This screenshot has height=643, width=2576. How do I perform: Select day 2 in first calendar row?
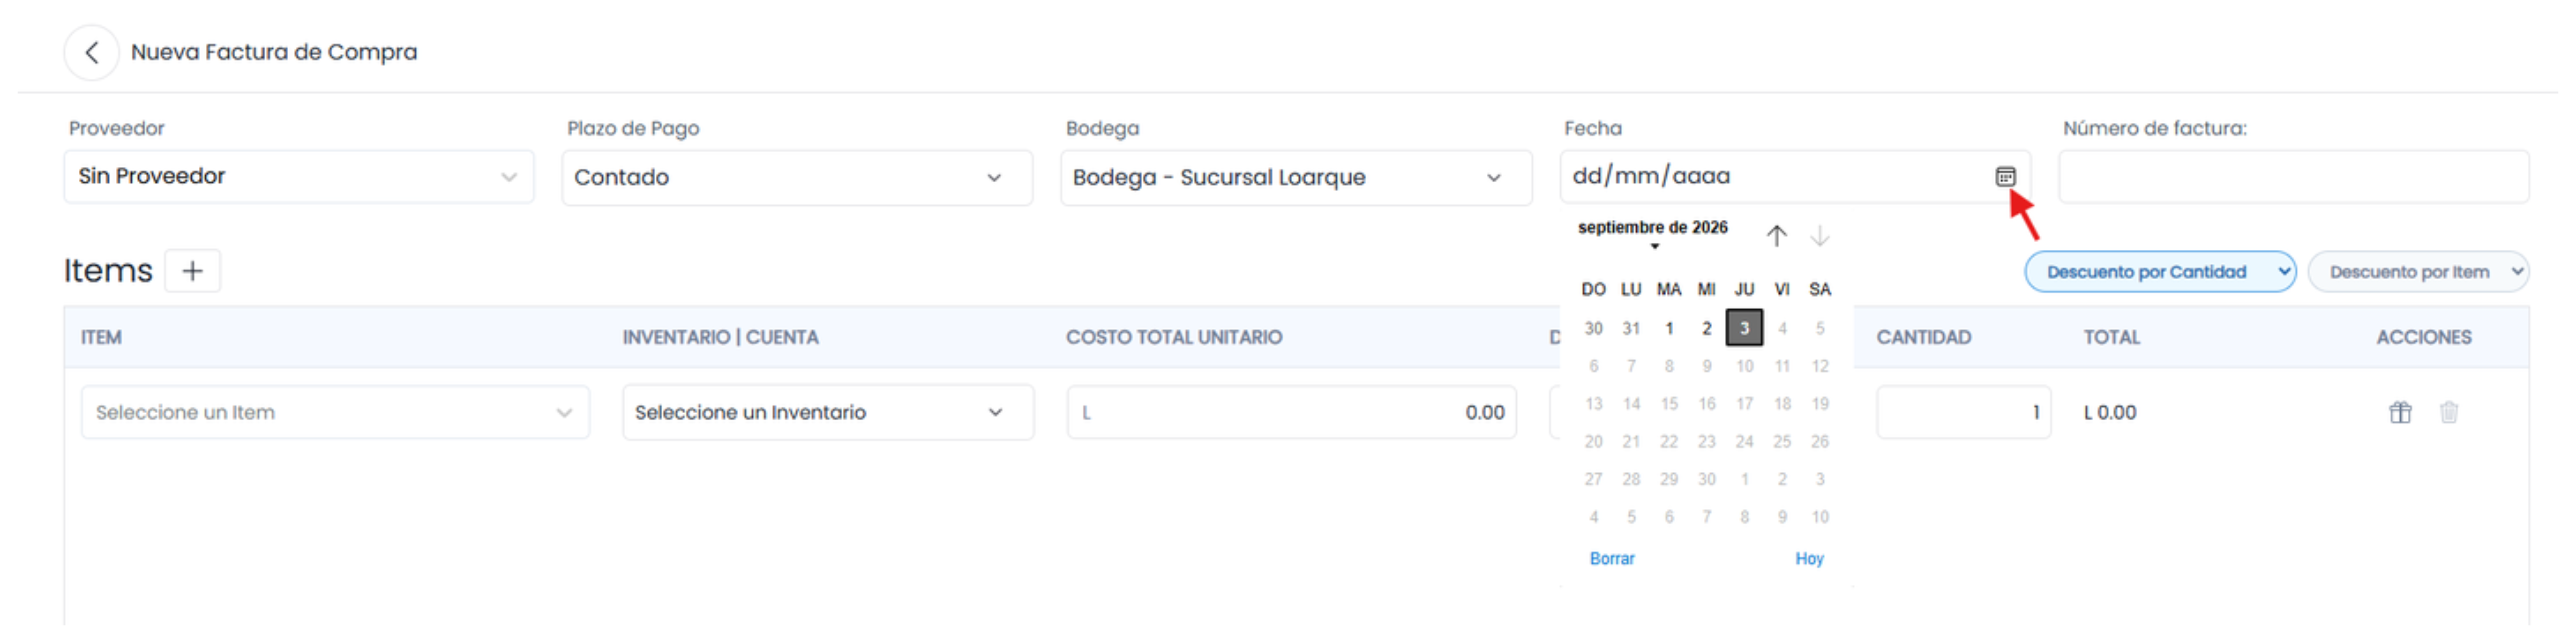tap(1706, 328)
